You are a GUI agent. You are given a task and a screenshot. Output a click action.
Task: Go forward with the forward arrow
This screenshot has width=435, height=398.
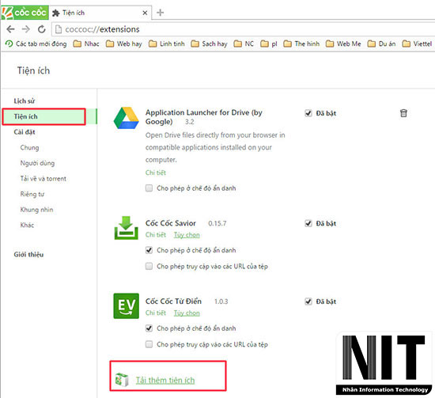click(x=26, y=29)
